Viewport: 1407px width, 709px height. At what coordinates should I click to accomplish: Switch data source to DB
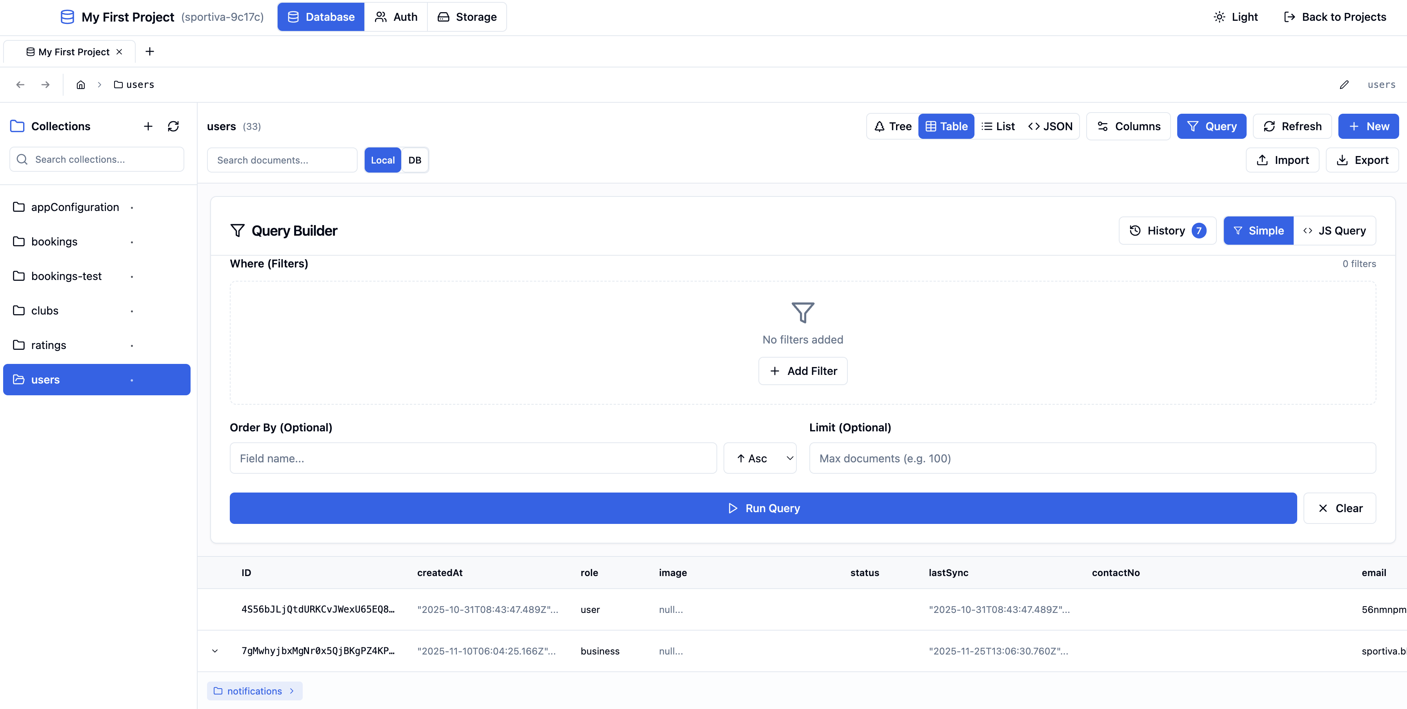click(x=414, y=160)
